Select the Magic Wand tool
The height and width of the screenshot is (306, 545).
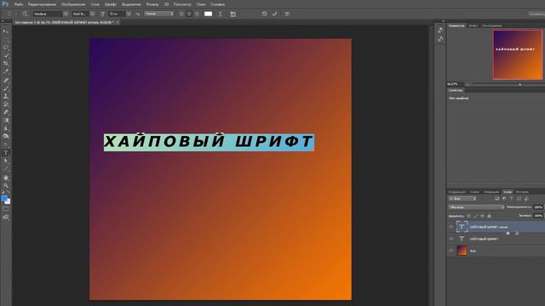pos(6,55)
